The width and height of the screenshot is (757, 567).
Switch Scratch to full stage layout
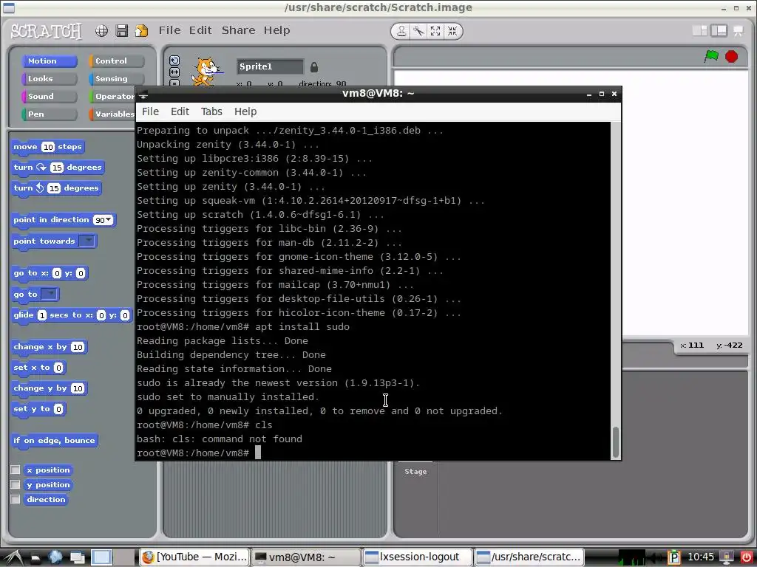click(719, 31)
